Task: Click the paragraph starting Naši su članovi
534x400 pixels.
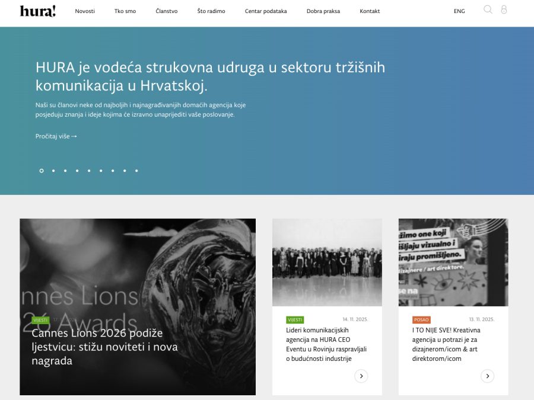Action: [141, 110]
